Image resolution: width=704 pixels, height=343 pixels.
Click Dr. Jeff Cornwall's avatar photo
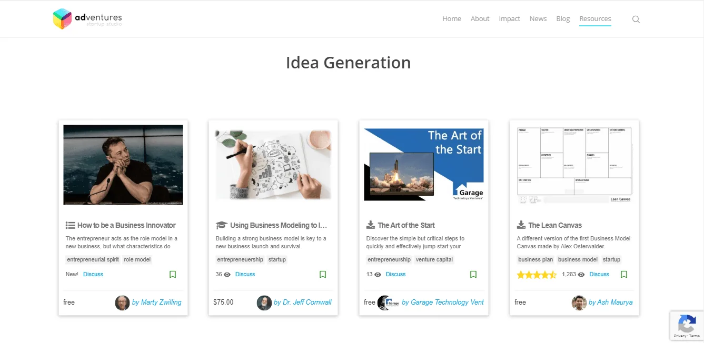264,302
